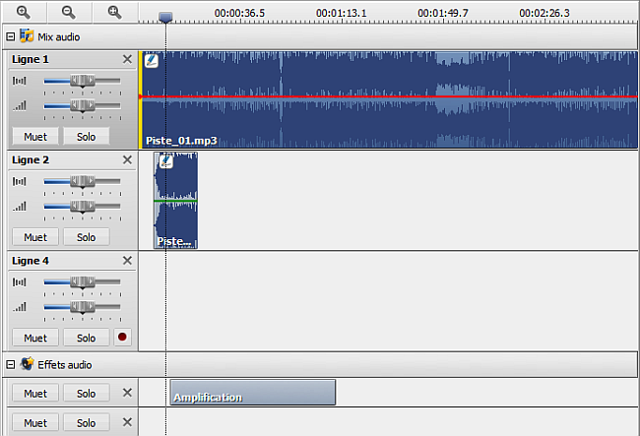Screen dimensions: 640x436
Task: Click the volume bars icon in Ligne 1
Action: coord(20,105)
